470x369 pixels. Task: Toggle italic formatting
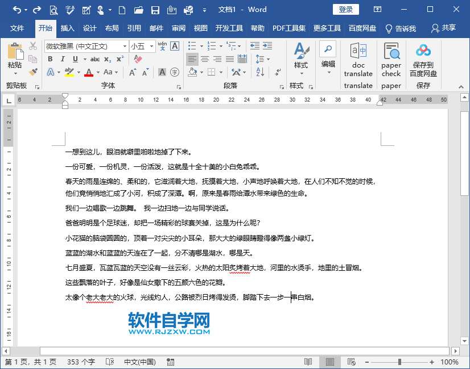tap(63, 59)
